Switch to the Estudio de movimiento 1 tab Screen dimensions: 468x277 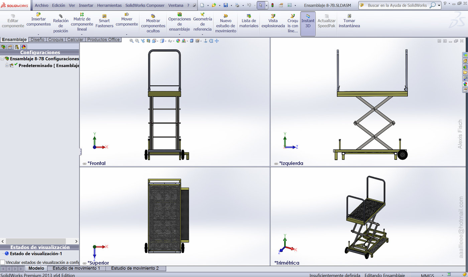click(77, 268)
